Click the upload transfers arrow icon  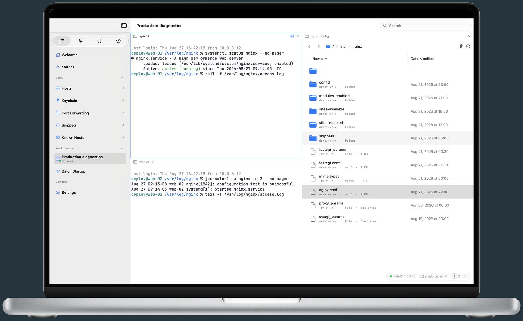454,276
